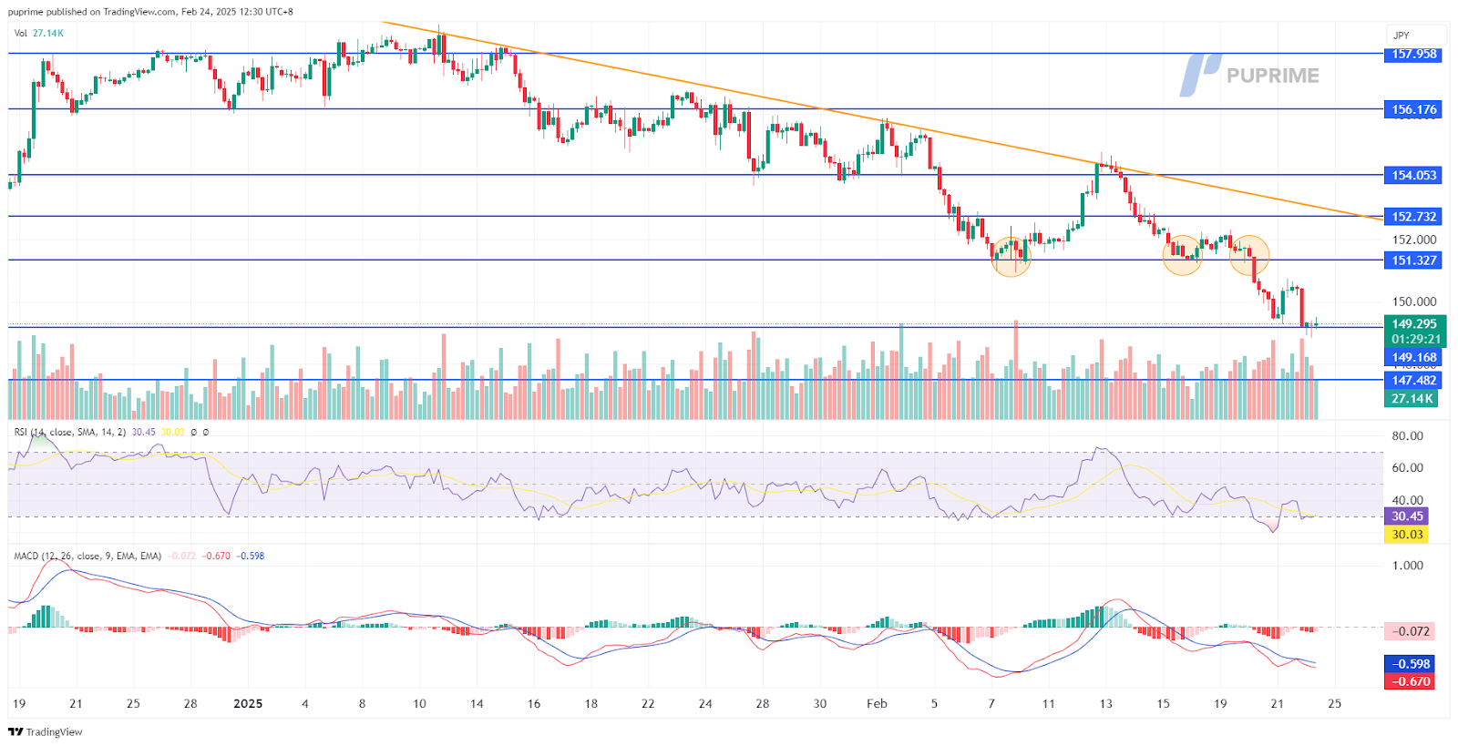Click the 1.000 MACD scale tick
This screenshot has width=1458, height=746.
pos(1407,565)
